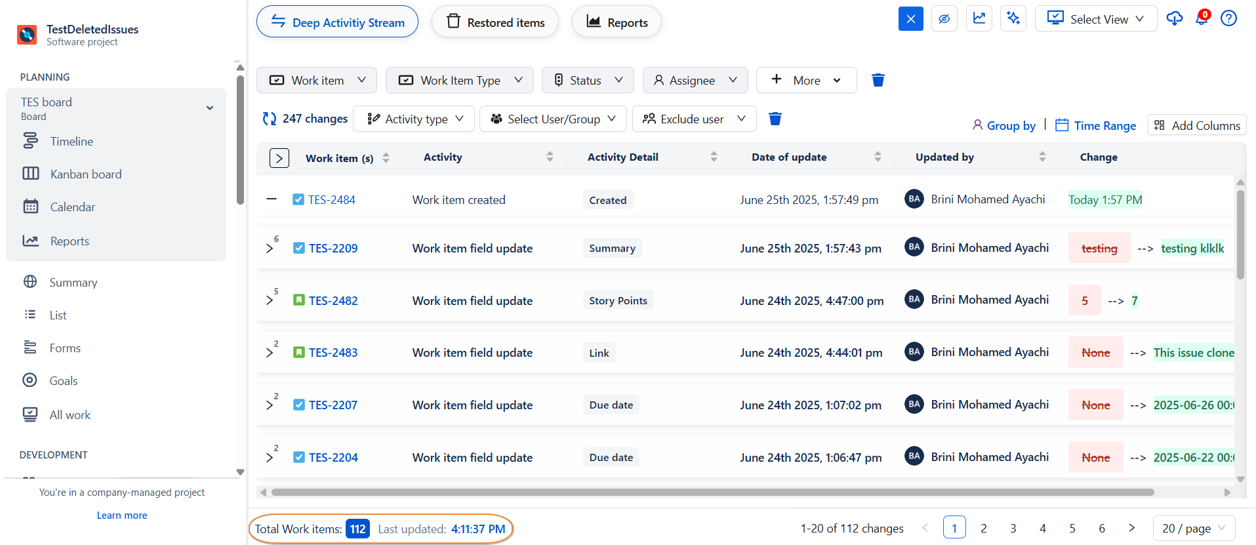Click the trash icon beside More filter

click(x=878, y=80)
